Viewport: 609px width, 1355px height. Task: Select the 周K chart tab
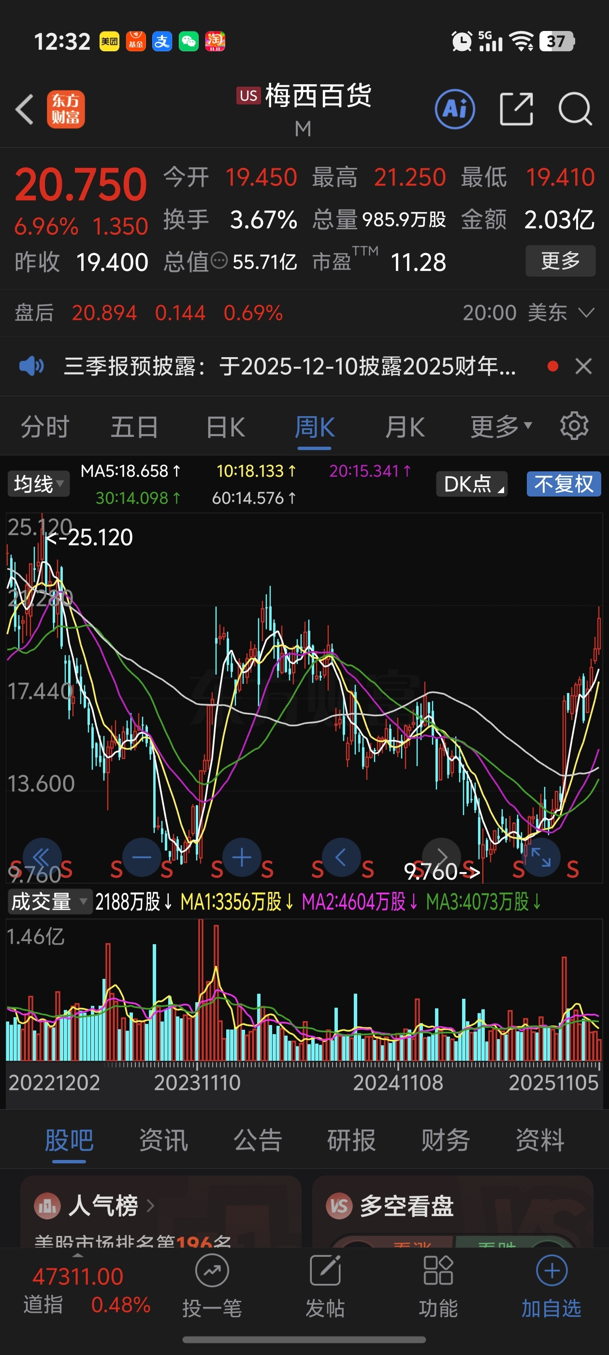(314, 427)
